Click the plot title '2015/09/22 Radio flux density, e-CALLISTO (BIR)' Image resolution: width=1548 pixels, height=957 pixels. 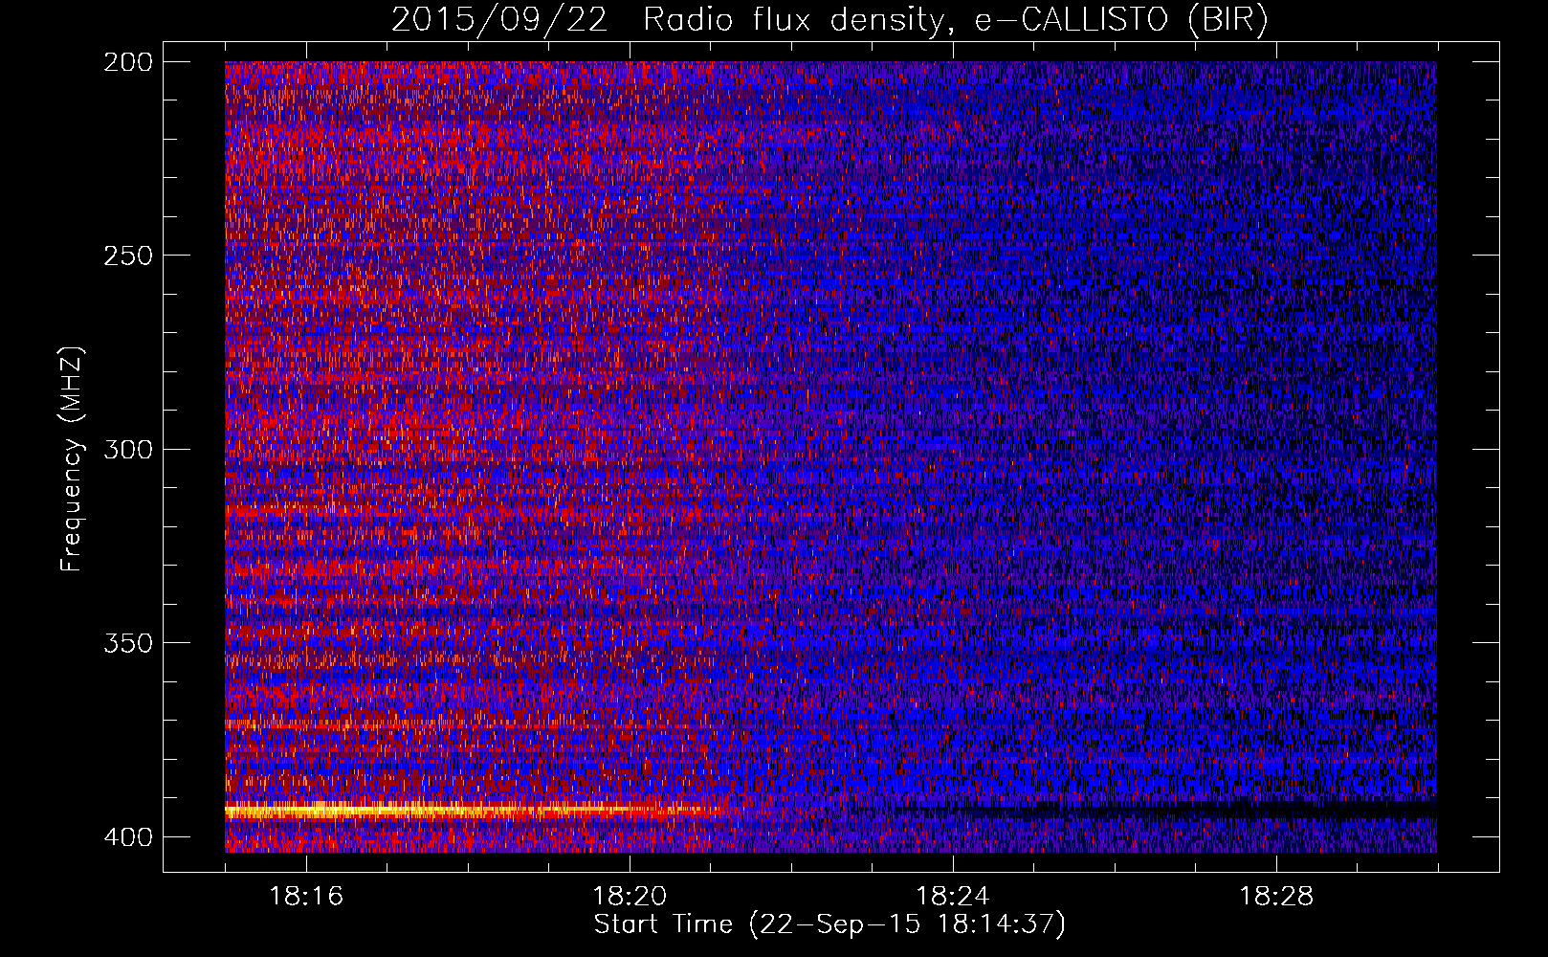[x=829, y=20]
